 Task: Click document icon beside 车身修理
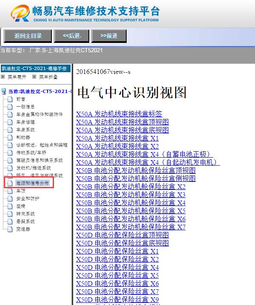10,122
